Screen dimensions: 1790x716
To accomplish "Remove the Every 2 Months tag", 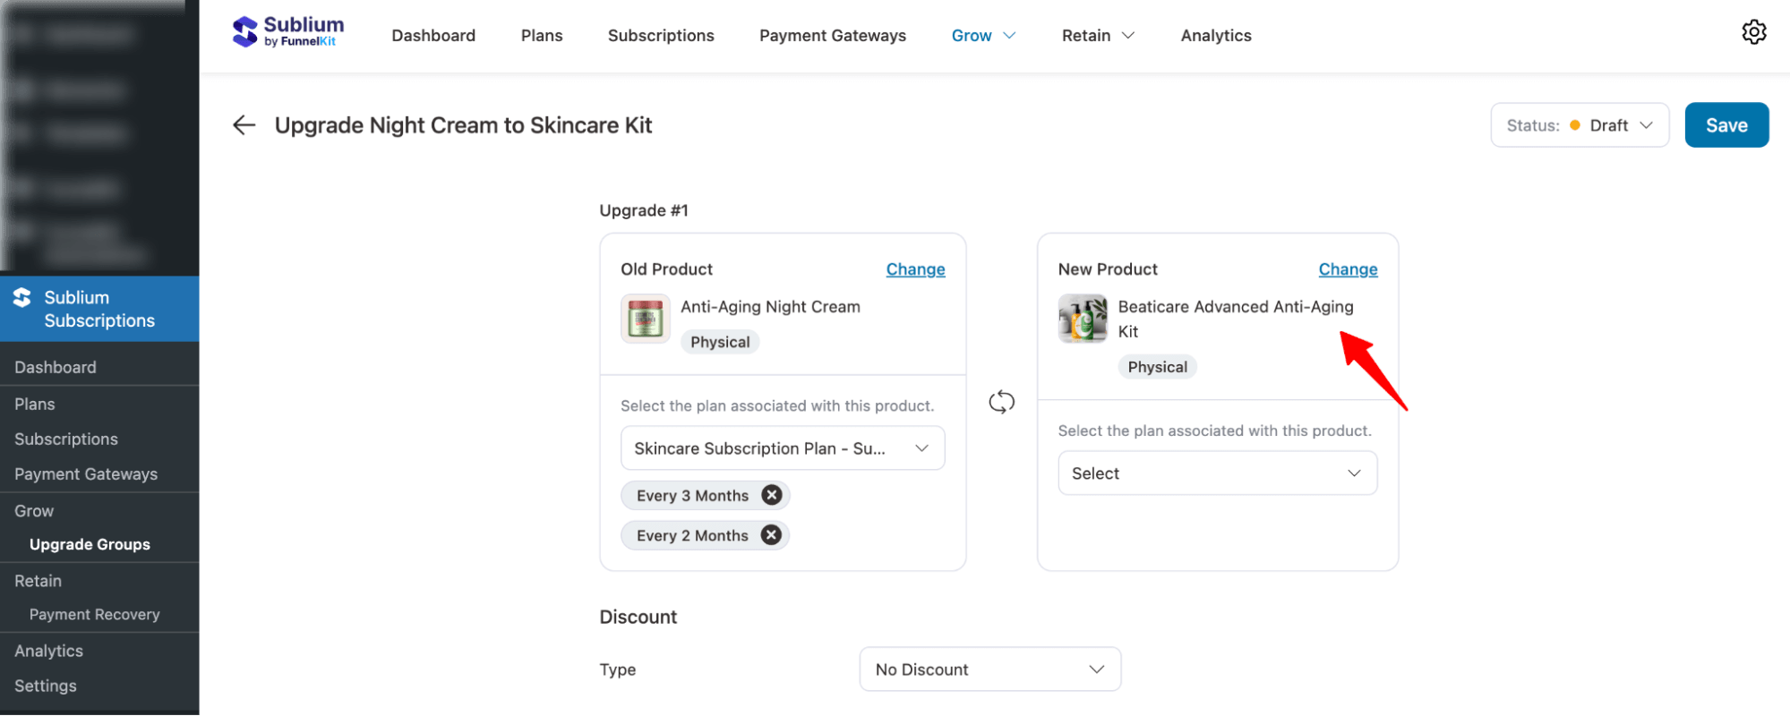I will pyautogui.click(x=771, y=535).
